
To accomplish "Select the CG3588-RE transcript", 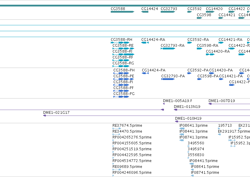I will tap(123, 49).
